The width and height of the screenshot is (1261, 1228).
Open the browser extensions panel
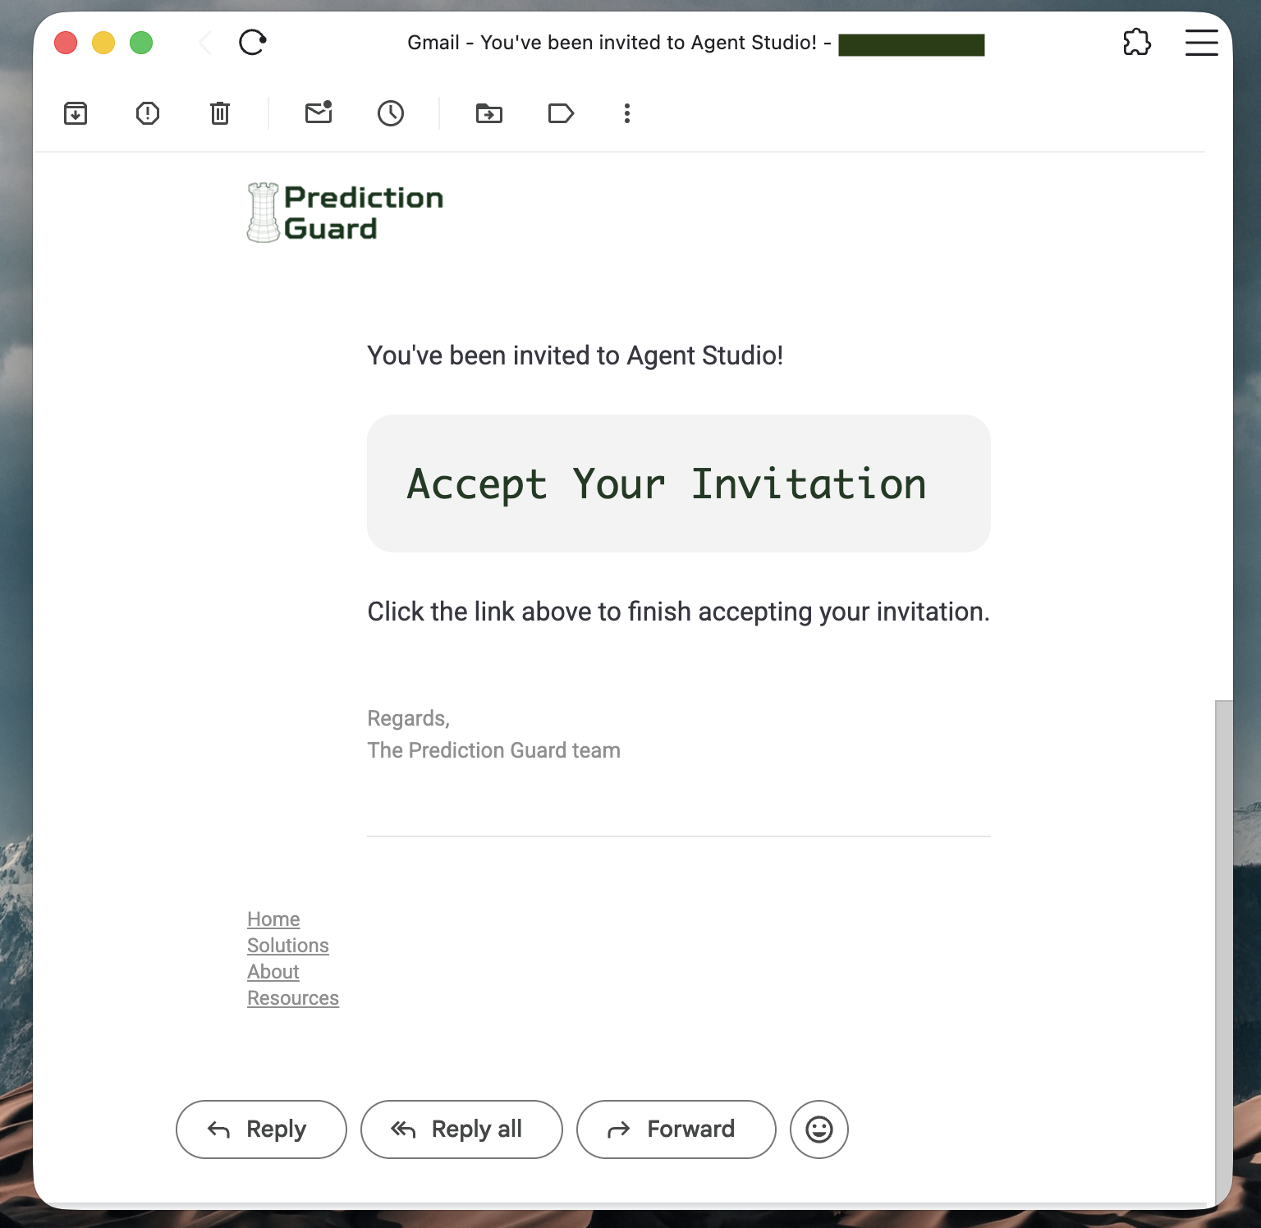click(1137, 42)
